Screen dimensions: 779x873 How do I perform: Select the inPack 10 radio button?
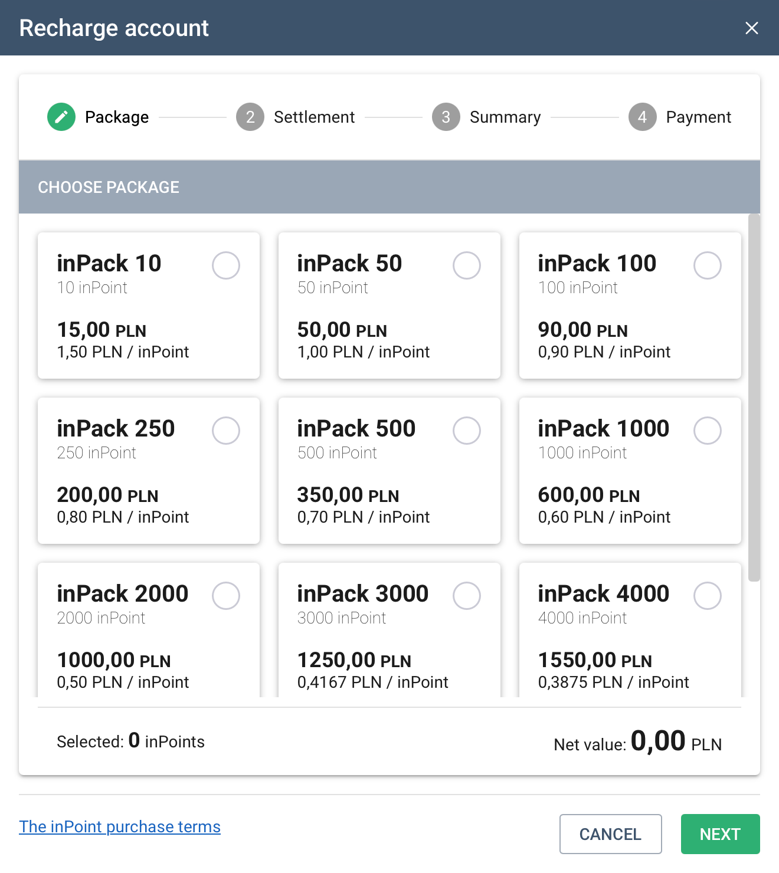point(226,265)
